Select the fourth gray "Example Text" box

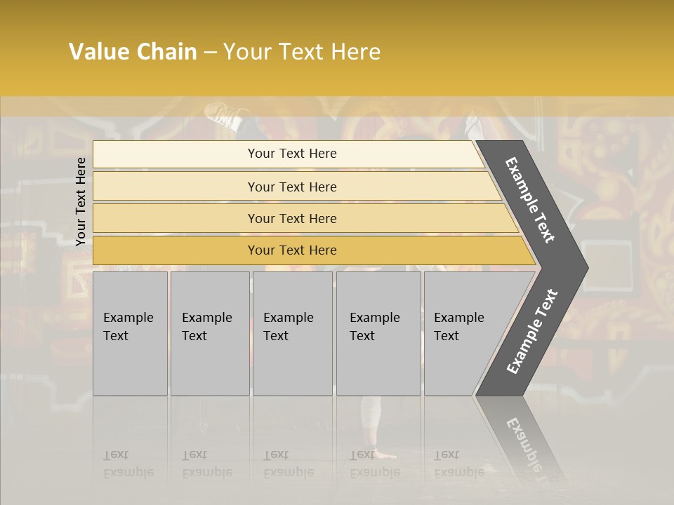(378, 332)
